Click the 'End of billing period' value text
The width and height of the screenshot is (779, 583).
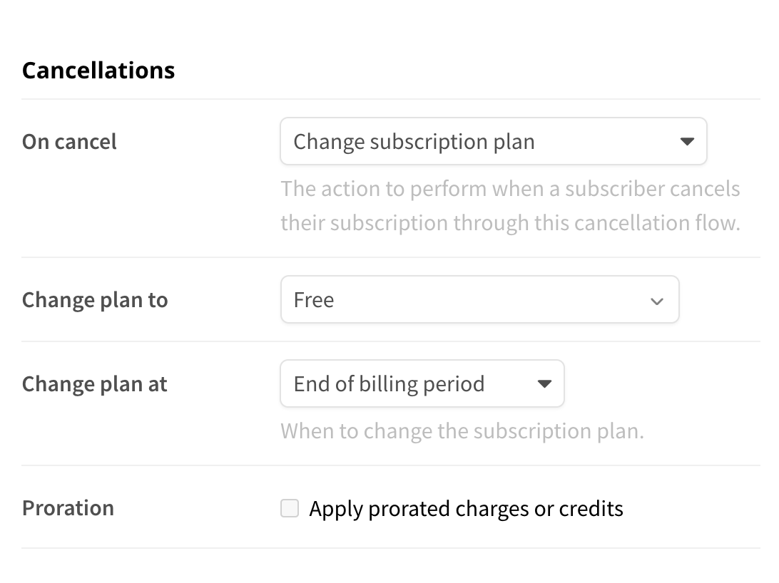coord(389,384)
